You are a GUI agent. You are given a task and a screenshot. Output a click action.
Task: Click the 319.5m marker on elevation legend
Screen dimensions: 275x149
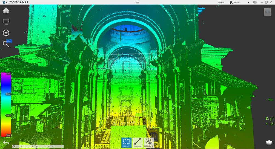pos(8,115)
